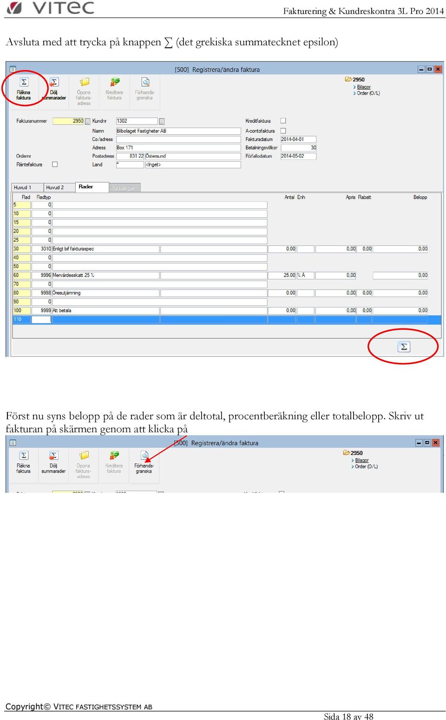Click Räkna faktura in the lower window toolbar
Screen dimensions: 446x720
(23, 462)
